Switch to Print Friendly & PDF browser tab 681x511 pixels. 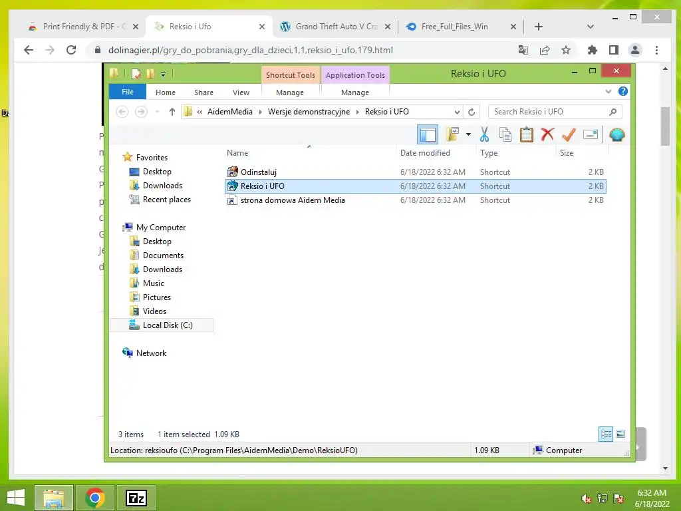(83, 27)
